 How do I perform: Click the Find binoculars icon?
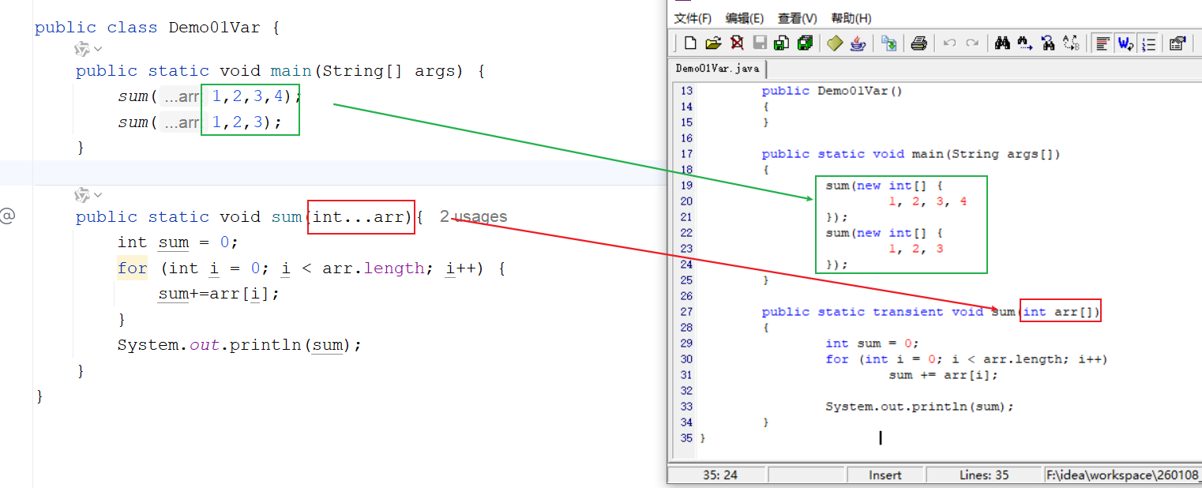click(1002, 43)
